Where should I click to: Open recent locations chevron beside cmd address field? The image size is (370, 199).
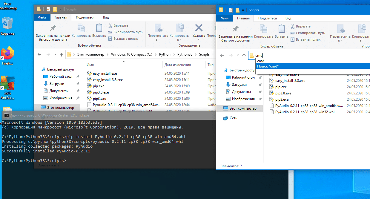[x=238, y=55]
